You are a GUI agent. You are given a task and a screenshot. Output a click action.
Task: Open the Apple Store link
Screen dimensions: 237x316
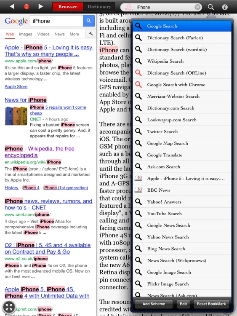tap(16, 86)
